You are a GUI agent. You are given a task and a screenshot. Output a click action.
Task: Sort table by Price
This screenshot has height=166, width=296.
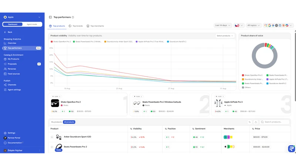[256, 129]
